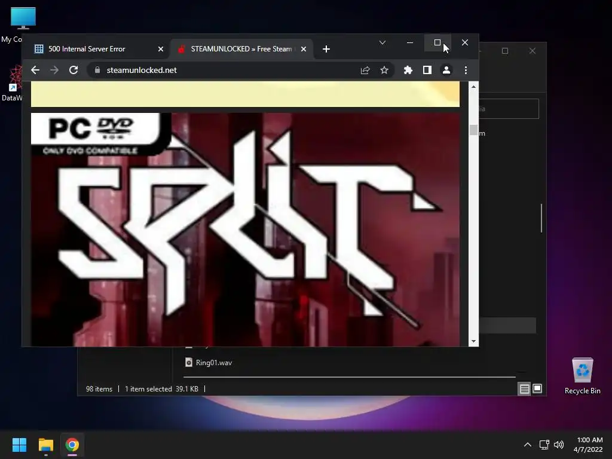The height and width of the screenshot is (459, 612).
Task: Open a new browser tab
Action: [x=326, y=49]
